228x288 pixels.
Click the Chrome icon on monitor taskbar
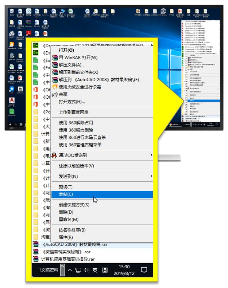tap(171, 125)
